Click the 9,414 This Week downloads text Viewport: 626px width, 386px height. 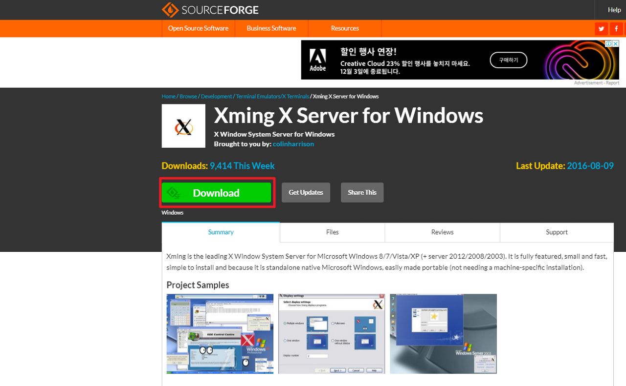pyautogui.click(x=242, y=166)
